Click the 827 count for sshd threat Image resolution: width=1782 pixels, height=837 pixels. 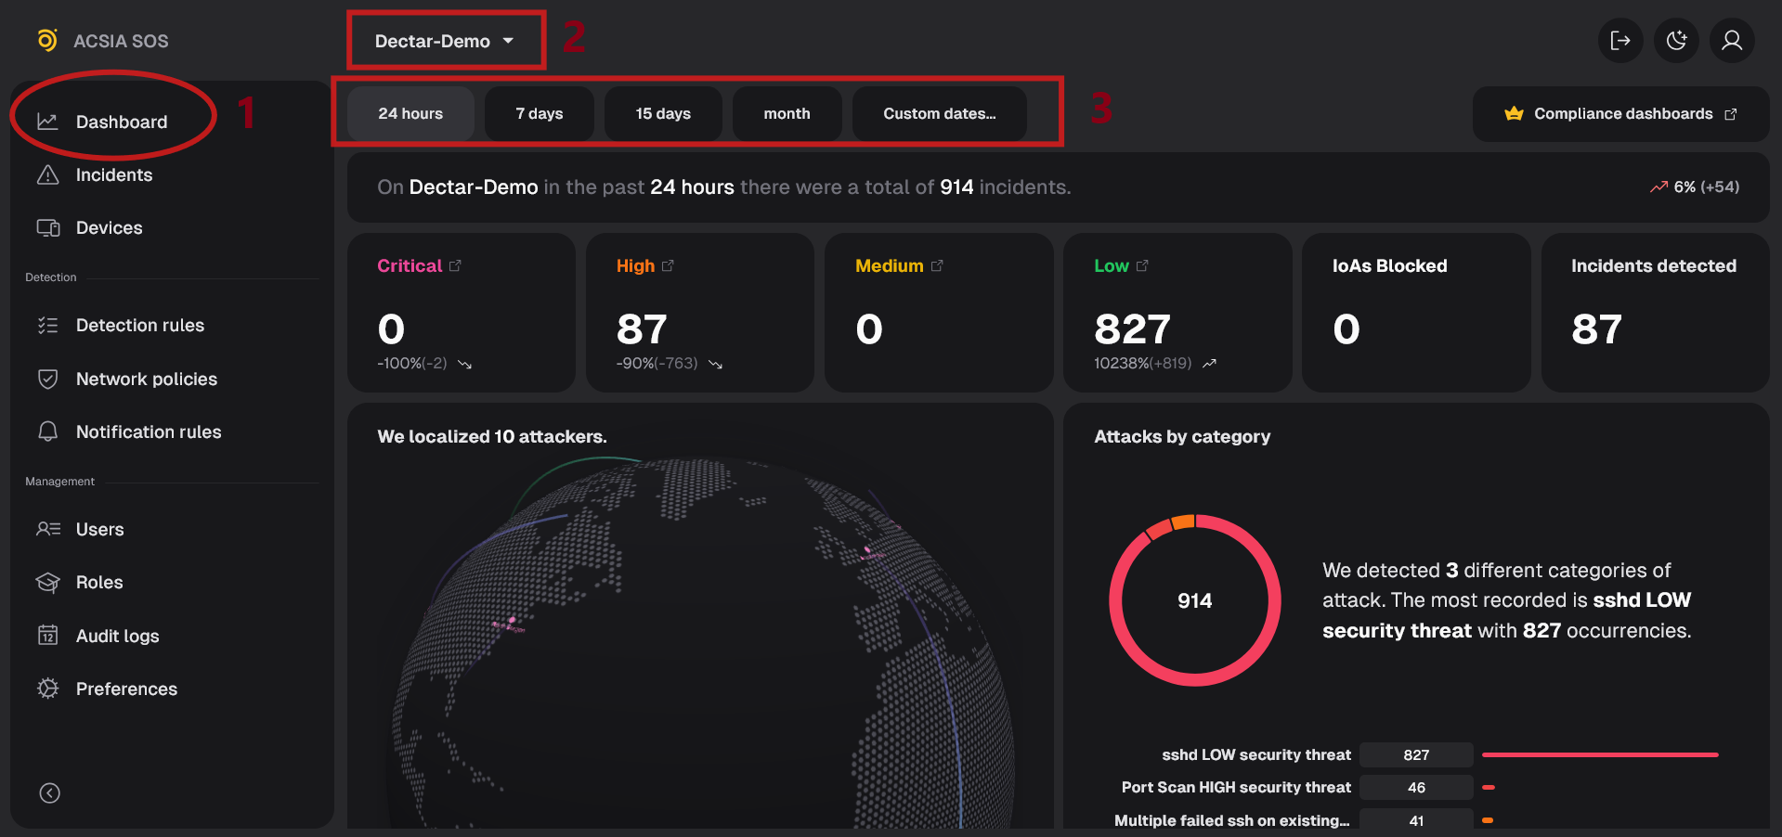1416,754
